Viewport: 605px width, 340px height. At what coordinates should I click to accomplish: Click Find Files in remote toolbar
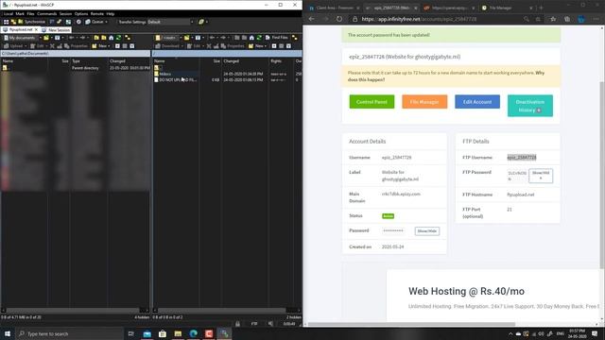277,38
